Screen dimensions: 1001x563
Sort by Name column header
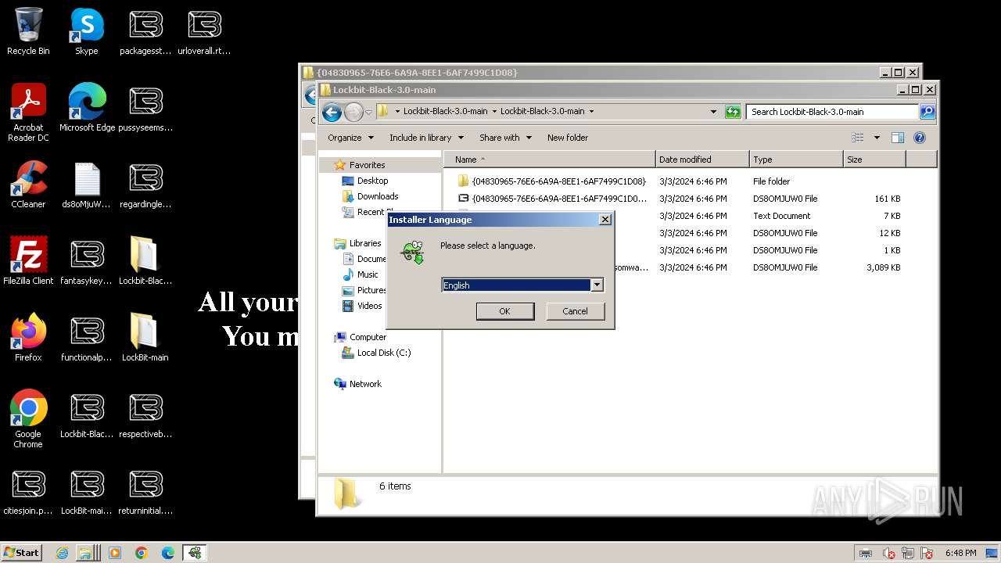pyautogui.click(x=550, y=160)
